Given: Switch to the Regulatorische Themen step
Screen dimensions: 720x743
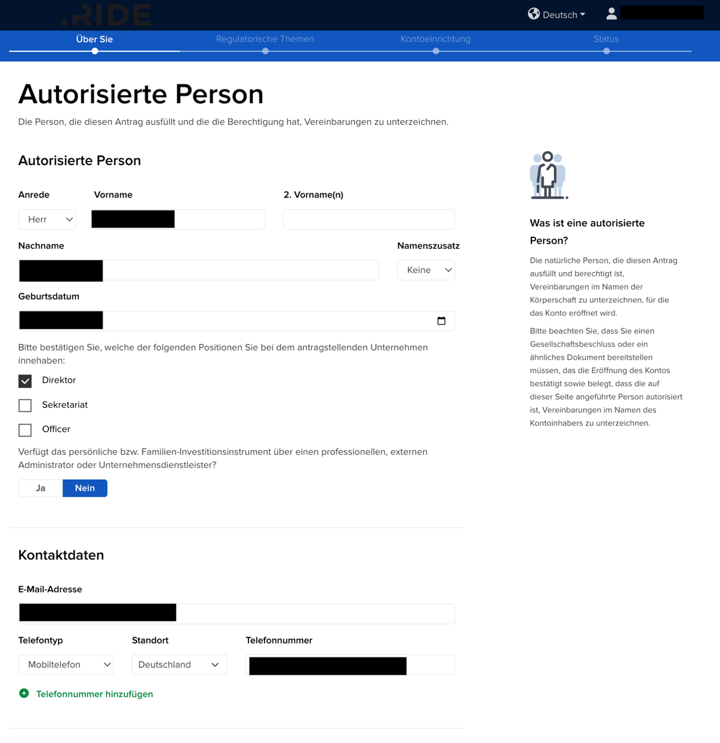Looking at the screenshot, I should coord(265,39).
